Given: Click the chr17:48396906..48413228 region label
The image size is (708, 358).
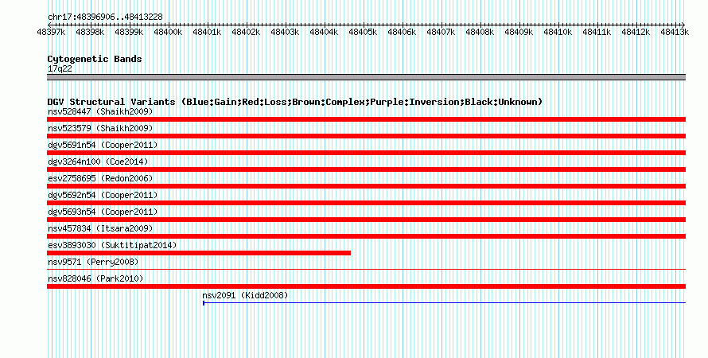Looking at the screenshot, I should tap(105, 18).
